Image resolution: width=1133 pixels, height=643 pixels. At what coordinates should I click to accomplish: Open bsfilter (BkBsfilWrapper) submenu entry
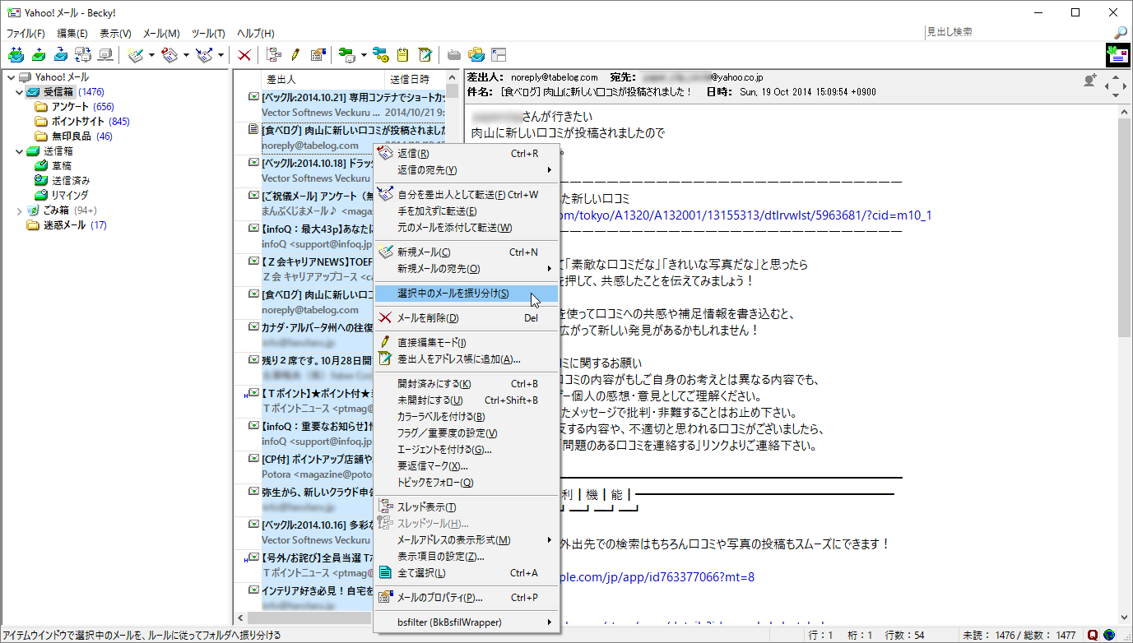467,622
